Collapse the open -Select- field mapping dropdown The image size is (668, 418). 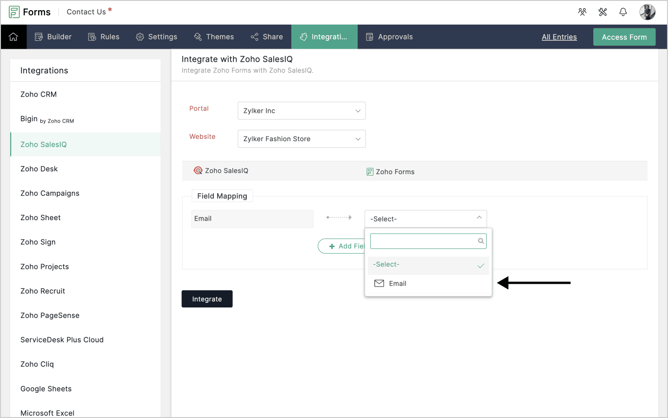pos(426,219)
